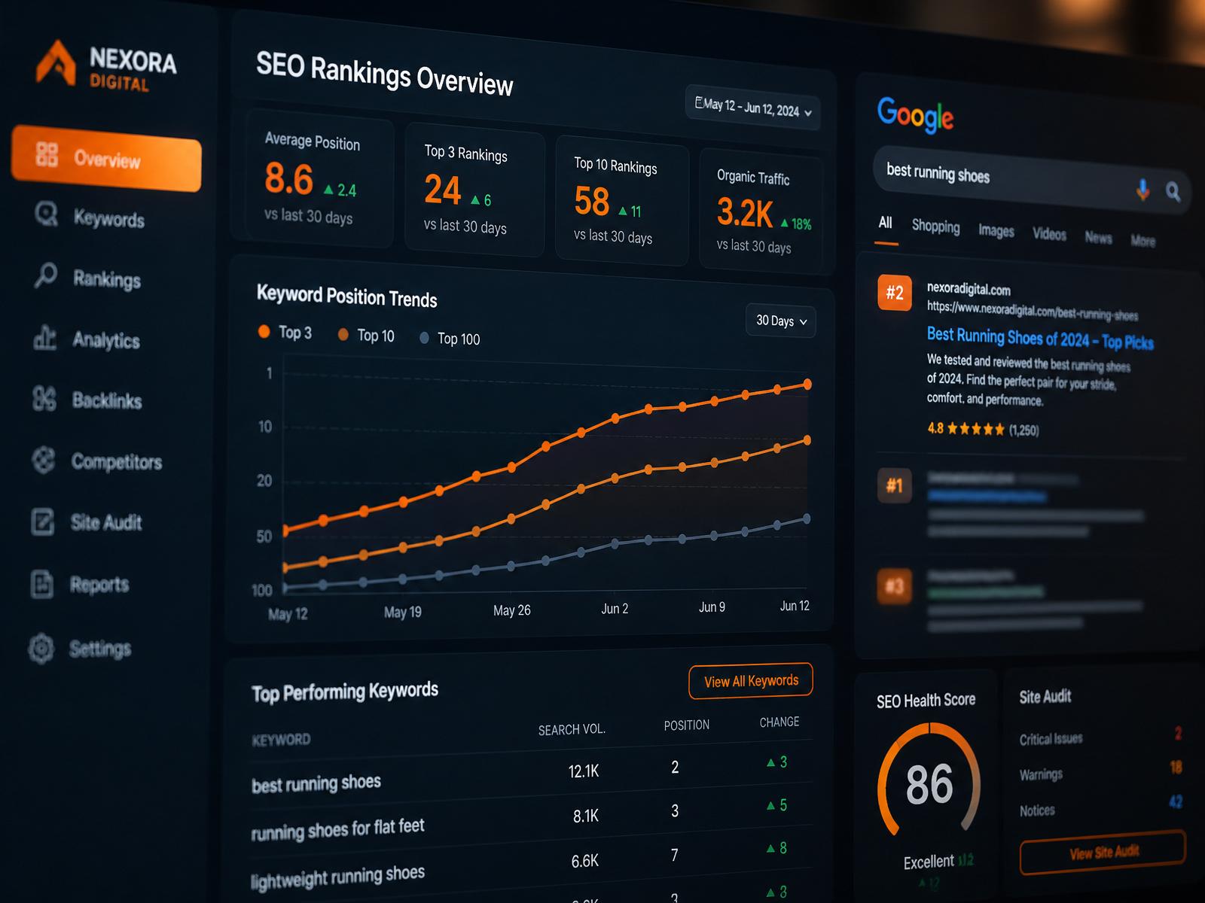Viewport: 1205px width, 903px height.
Task: Click the SEARCH VOL. column header
Action: tap(572, 729)
